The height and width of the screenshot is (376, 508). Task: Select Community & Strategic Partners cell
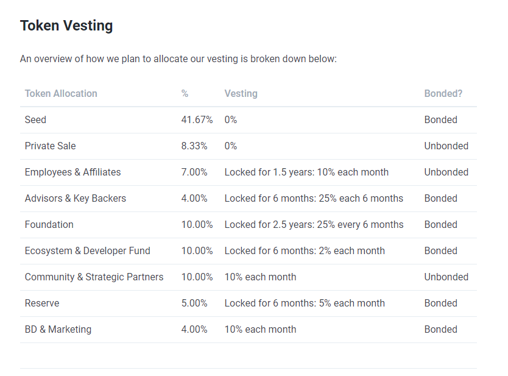[94, 277]
